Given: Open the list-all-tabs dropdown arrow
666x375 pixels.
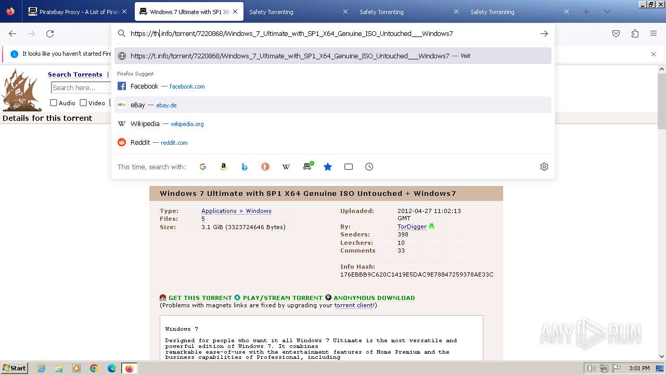Looking at the screenshot, I should coord(607,11).
